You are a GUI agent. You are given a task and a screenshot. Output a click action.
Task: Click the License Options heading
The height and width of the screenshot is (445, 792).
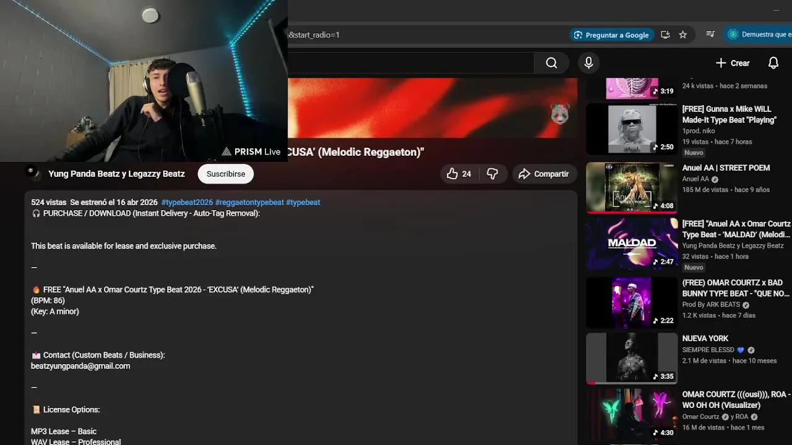point(66,410)
